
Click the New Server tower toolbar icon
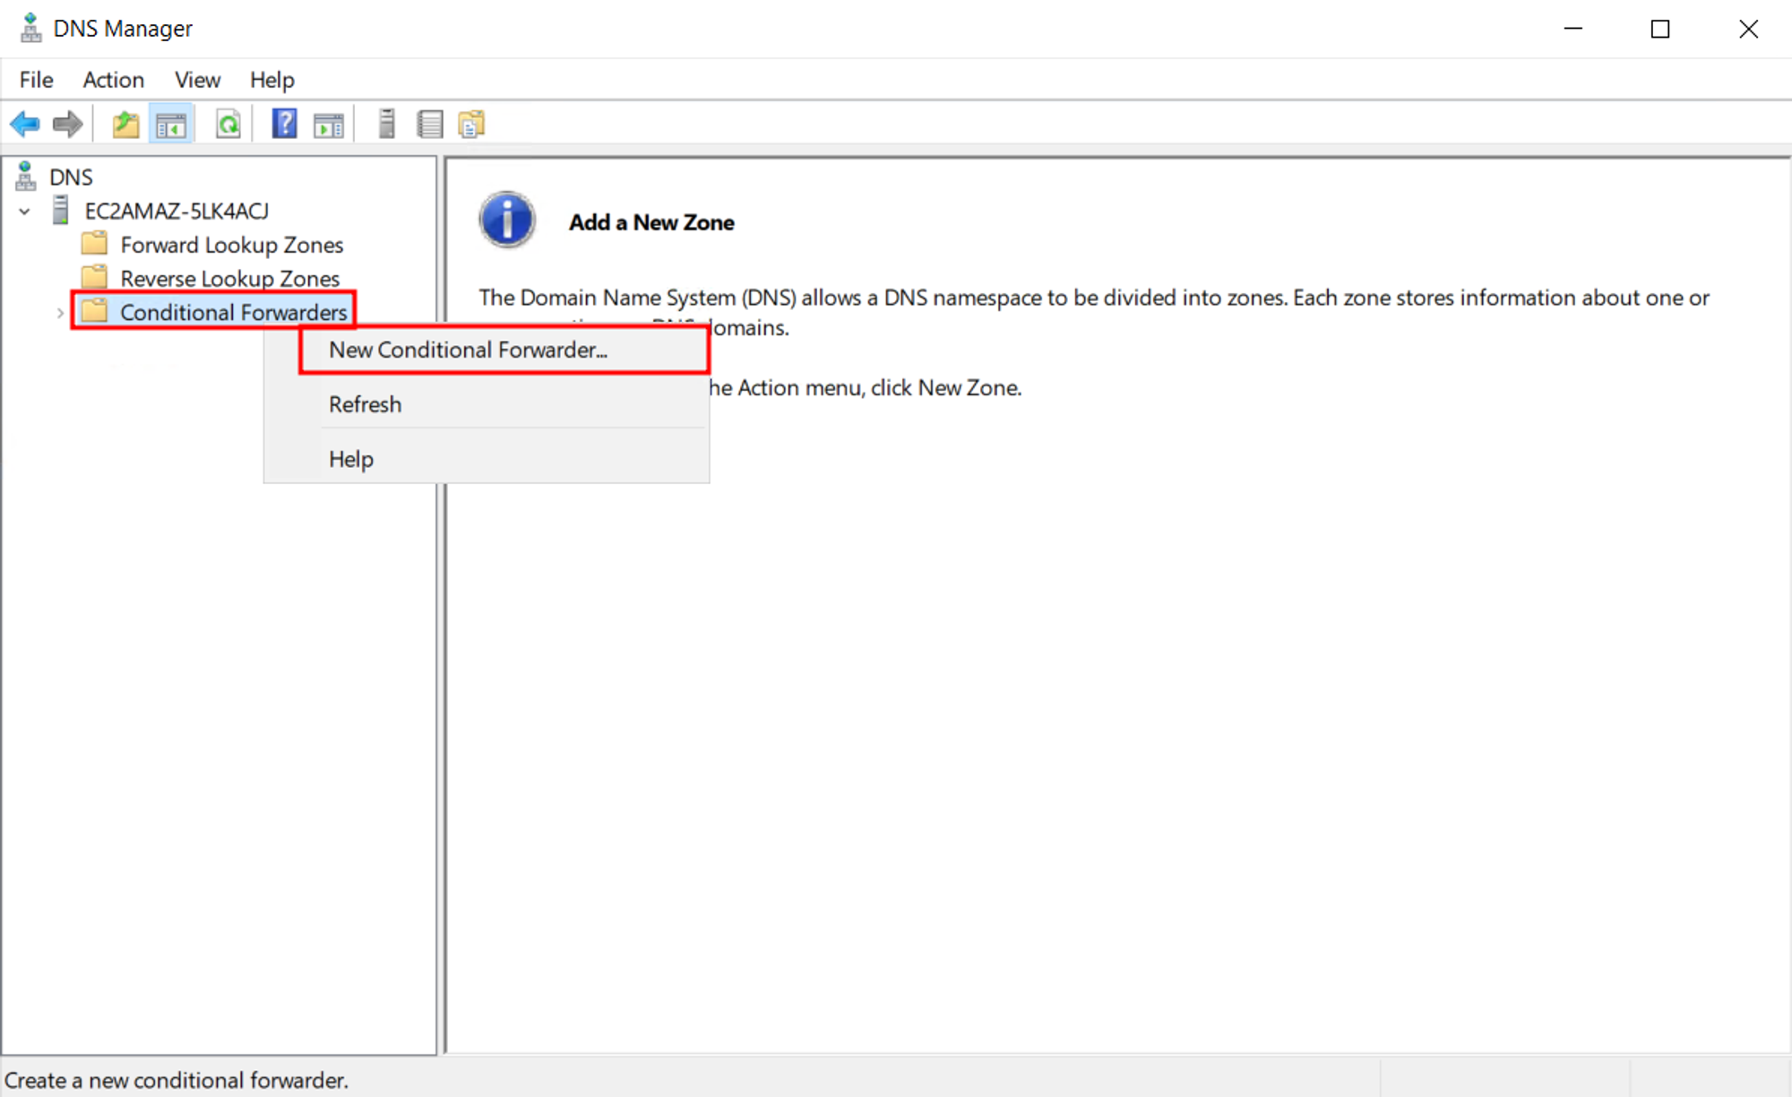[x=386, y=124]
